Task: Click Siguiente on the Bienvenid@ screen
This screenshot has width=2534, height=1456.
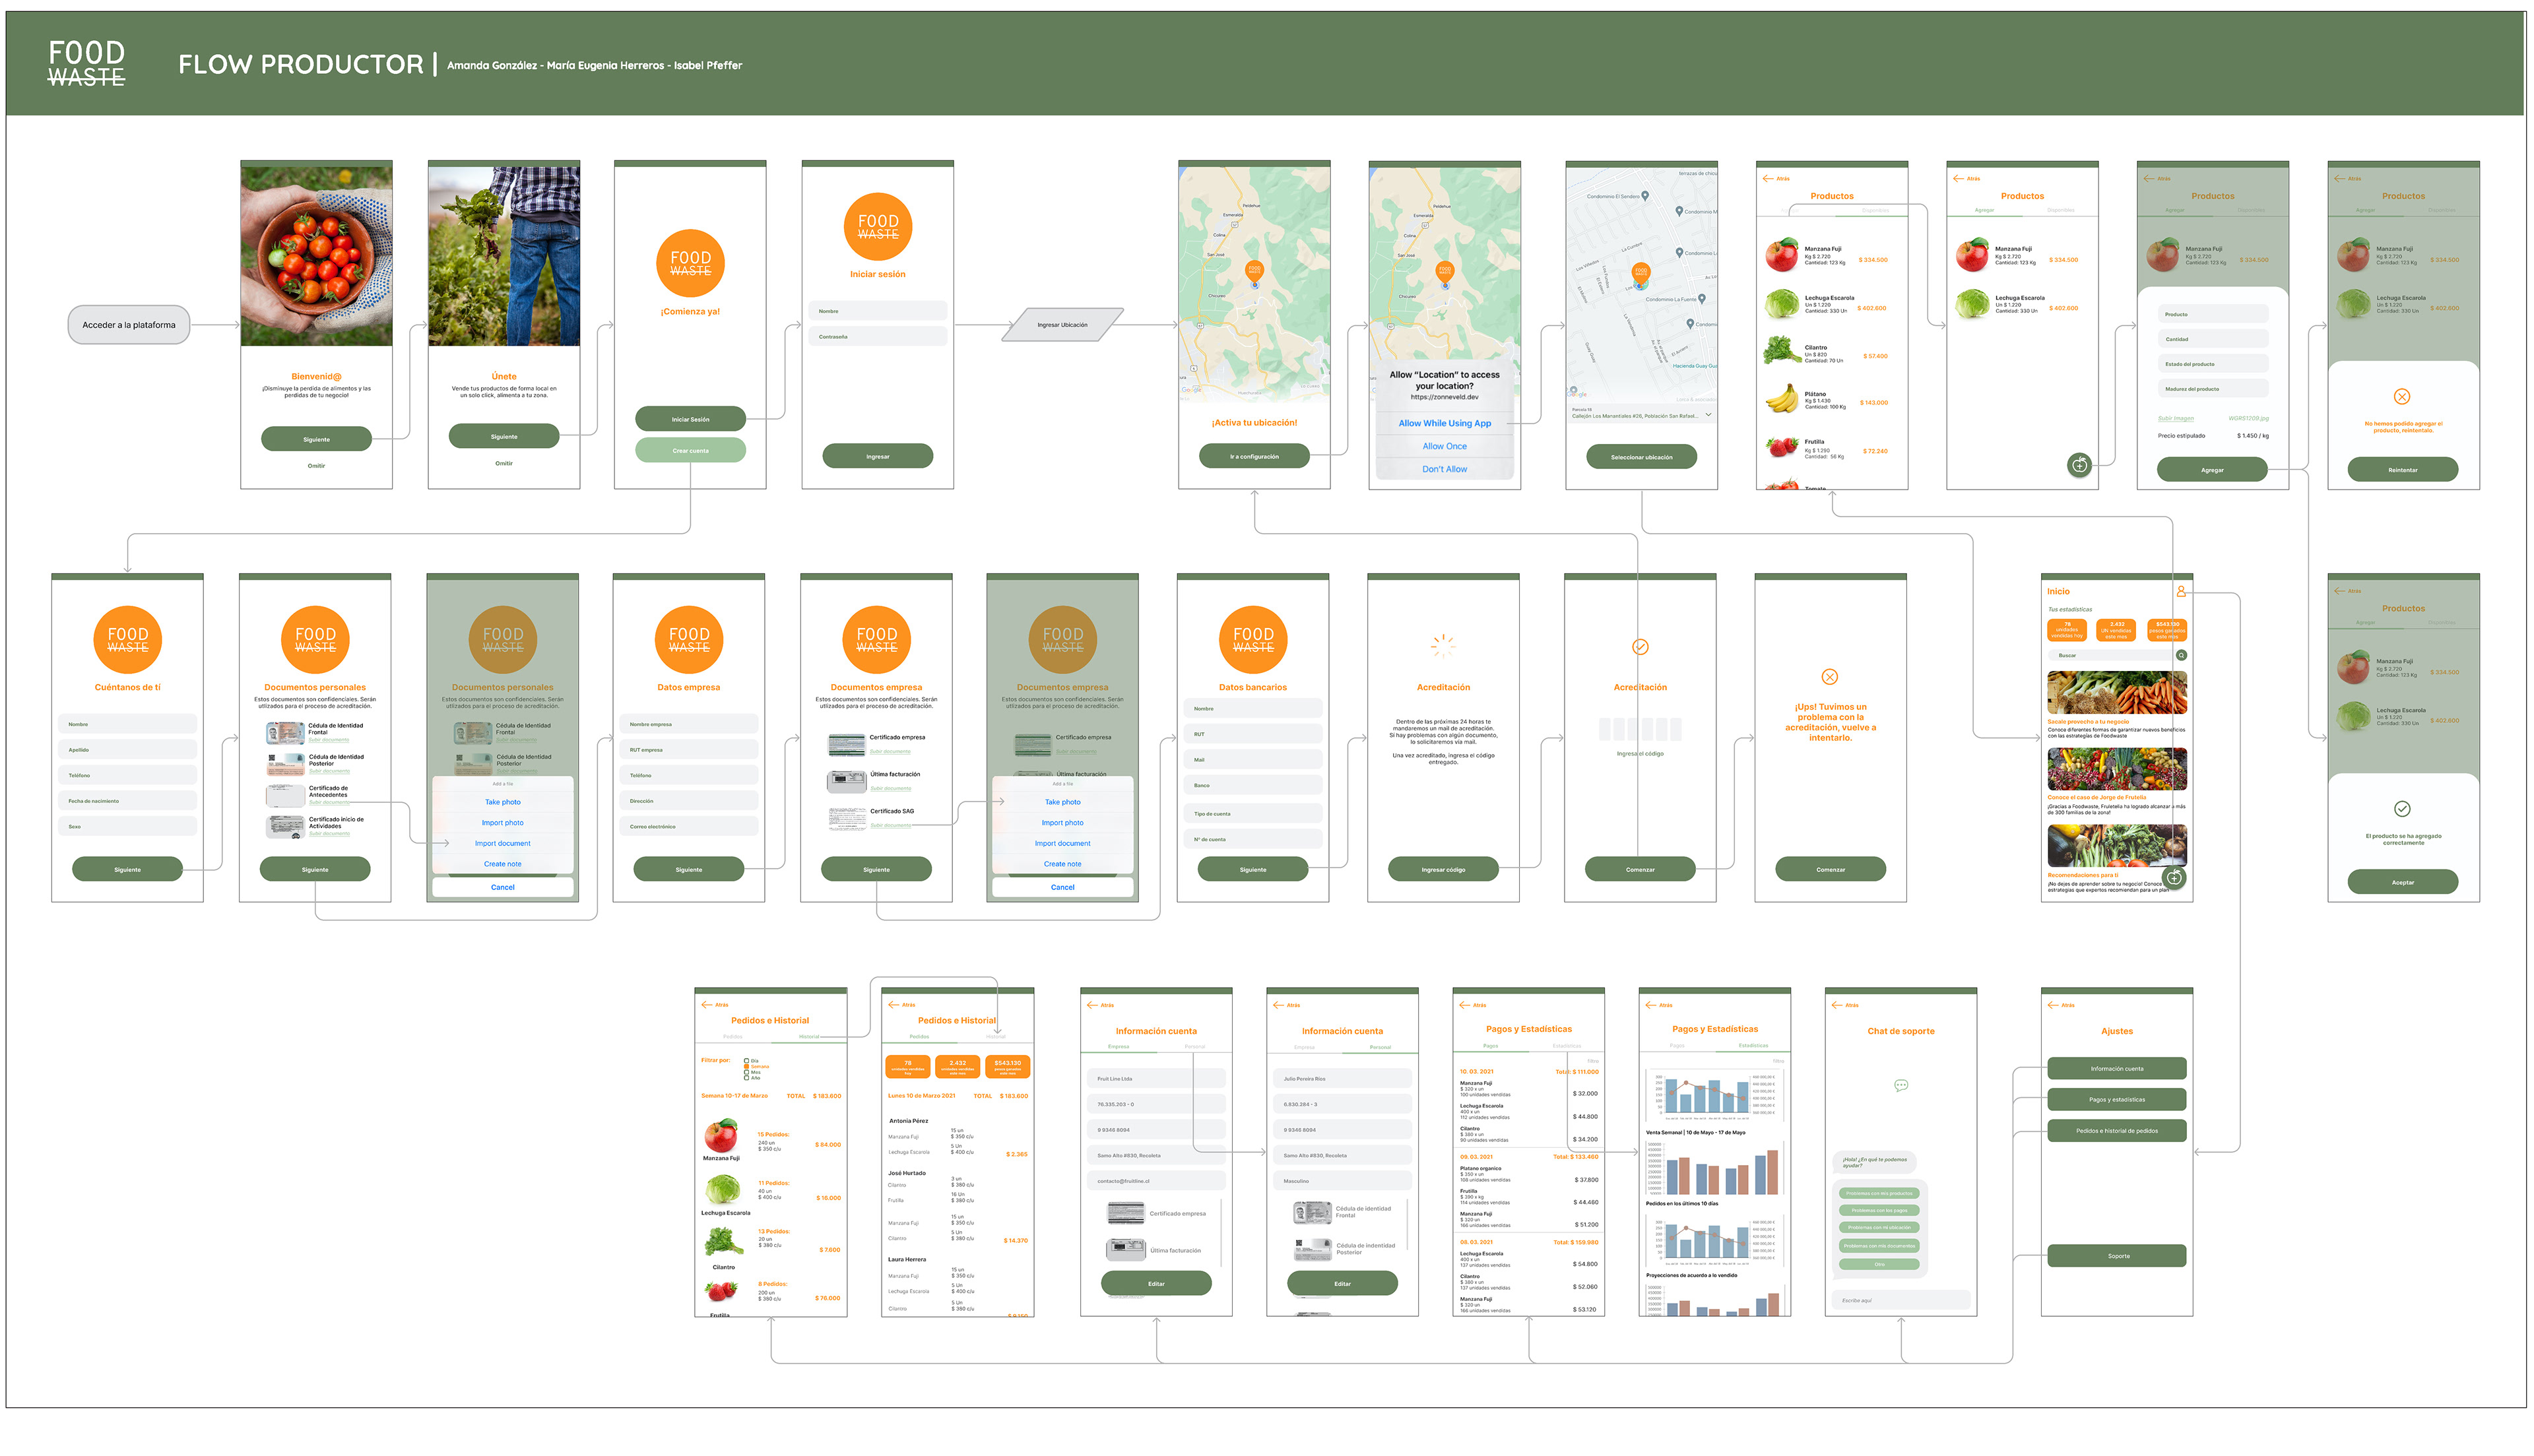Action: pos(316,439)
